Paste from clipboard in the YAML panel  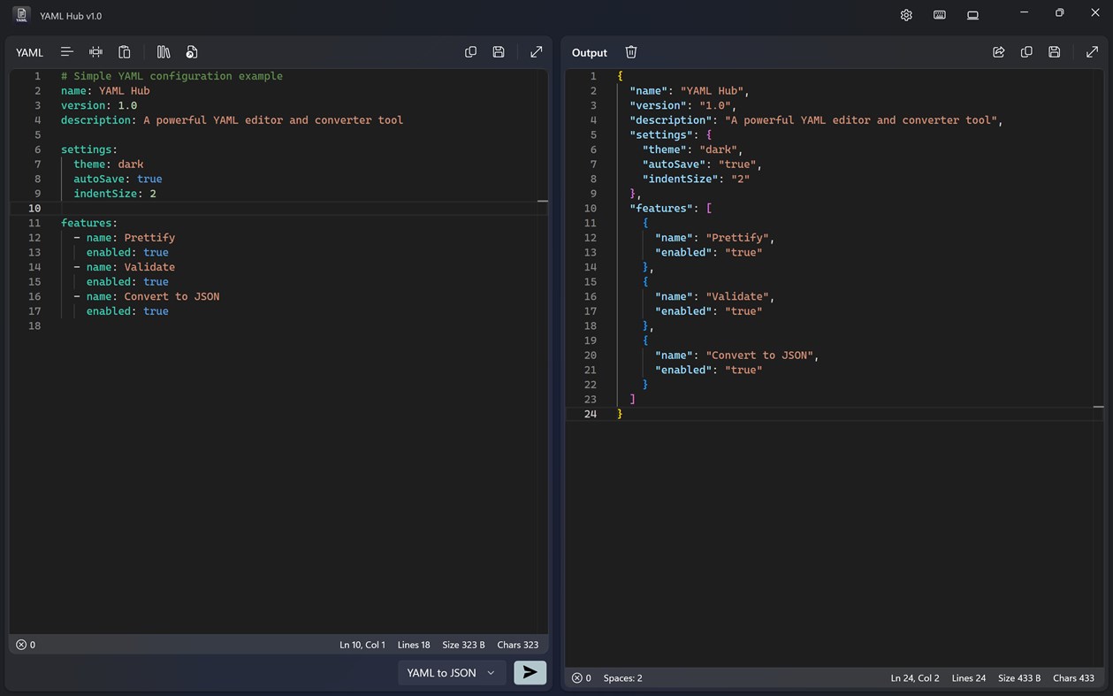tap(125, 52)
